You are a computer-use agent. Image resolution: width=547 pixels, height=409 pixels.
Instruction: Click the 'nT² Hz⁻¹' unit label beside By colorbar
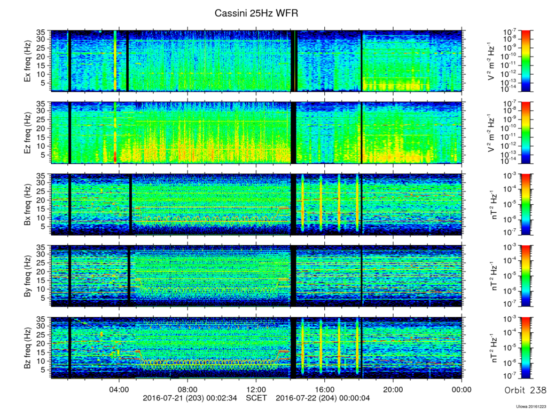tap(494, 276)
